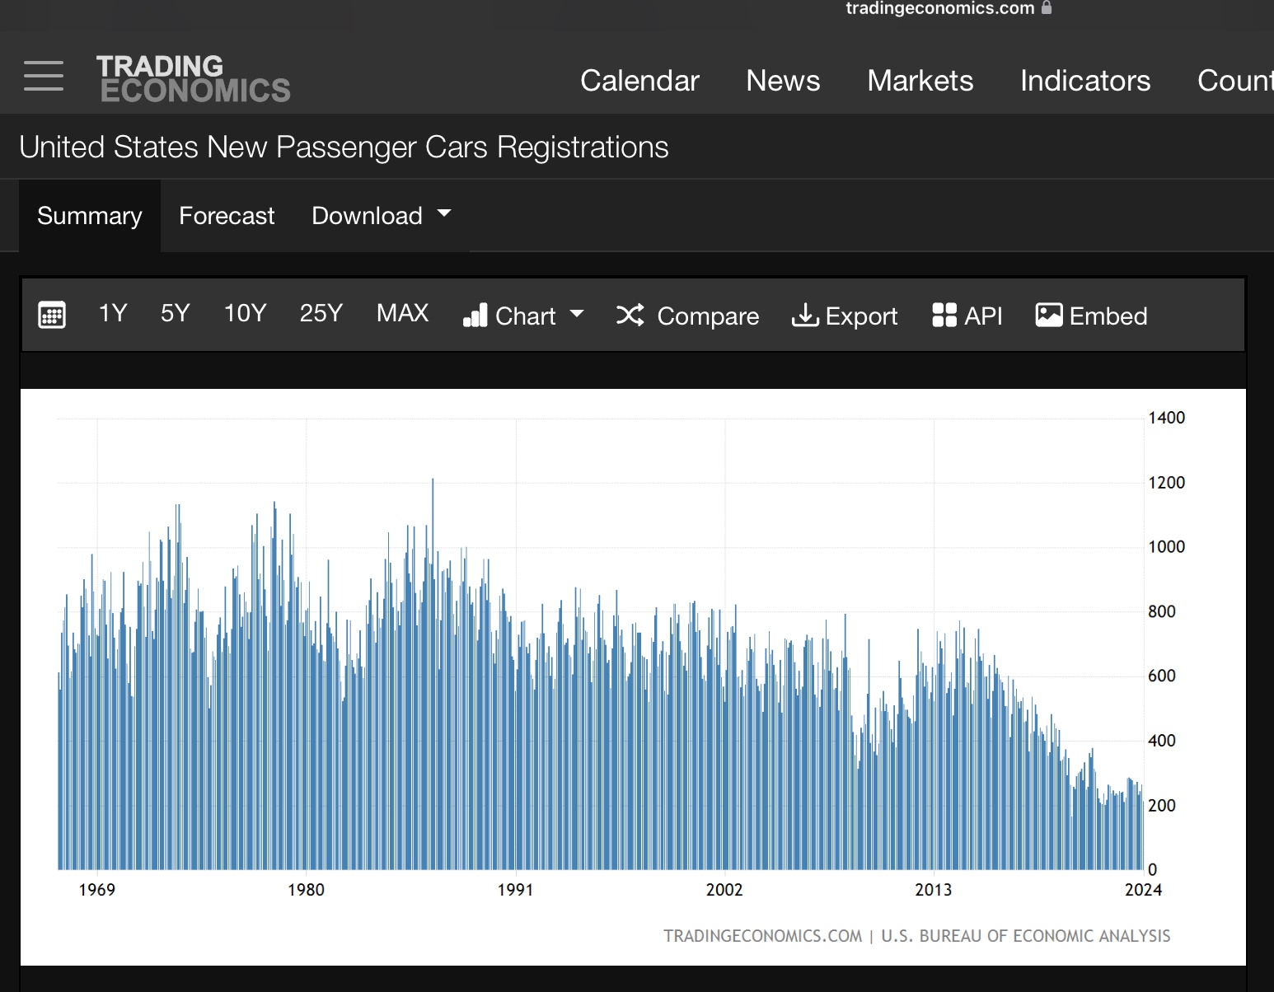Image resolution: width=1274 pixels, height=992 pixels.
Task: Open the hamburger navigation menu
Action: coord(44,76)
